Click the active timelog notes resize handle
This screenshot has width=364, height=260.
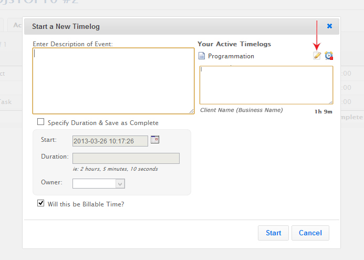point(330,102)
